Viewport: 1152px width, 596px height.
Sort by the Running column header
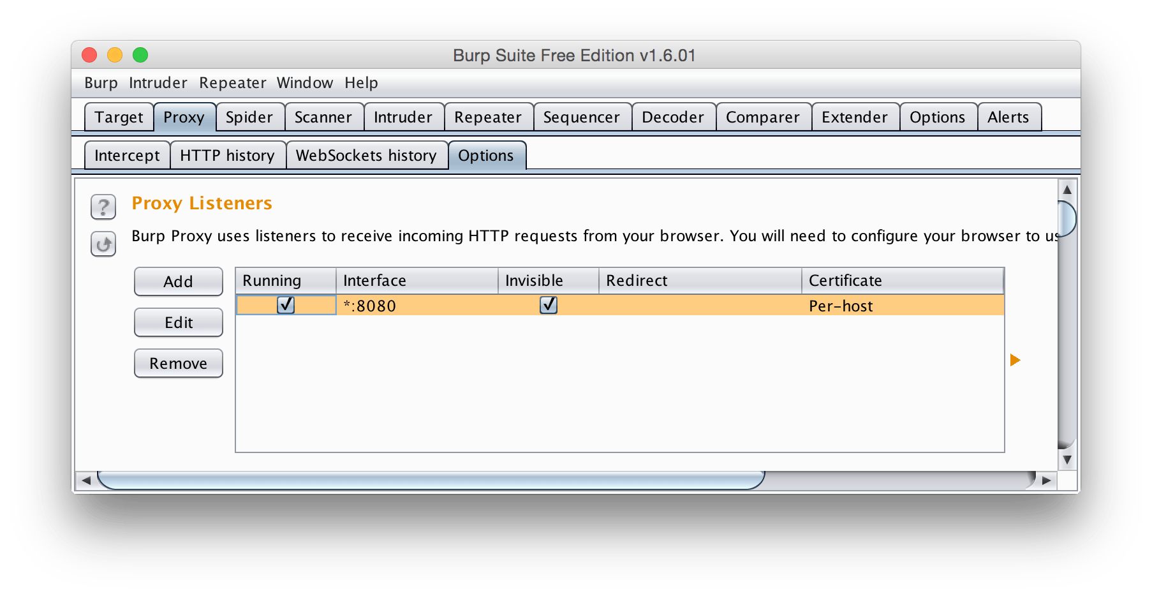pyautogui.click(x=286, y=281)
